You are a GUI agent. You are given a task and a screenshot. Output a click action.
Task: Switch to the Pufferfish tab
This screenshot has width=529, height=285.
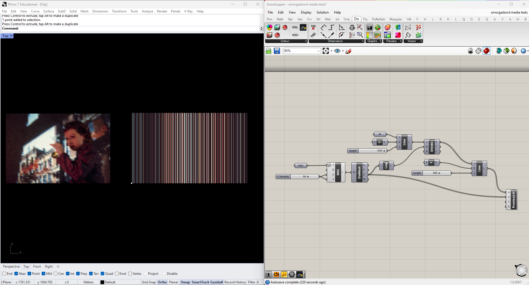coord(378,19)
